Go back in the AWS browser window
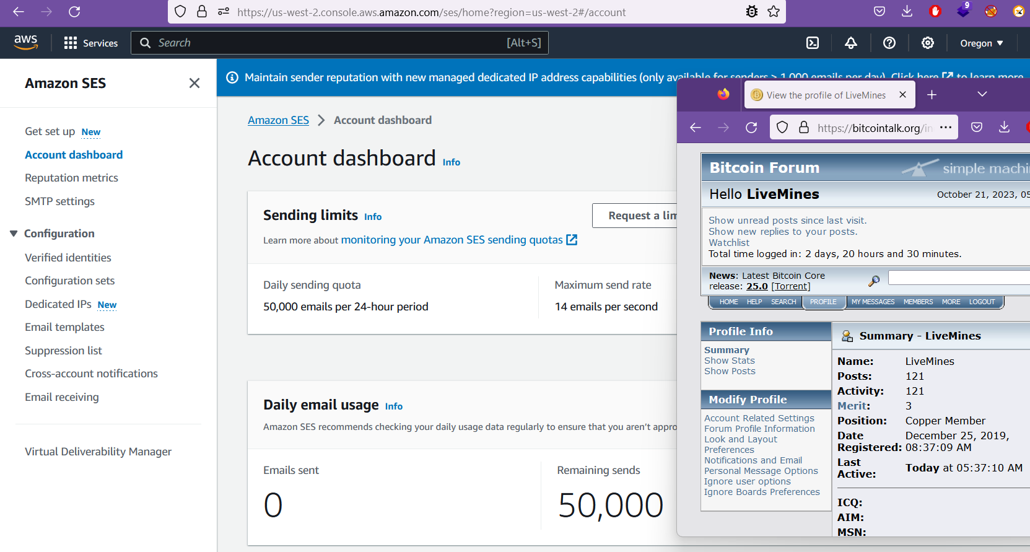The image size is (1030, 552). 19,12
